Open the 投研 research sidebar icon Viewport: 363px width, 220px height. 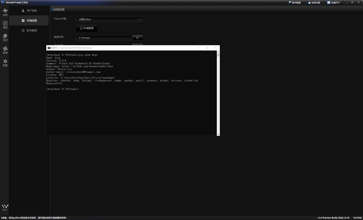coord(5,37)
